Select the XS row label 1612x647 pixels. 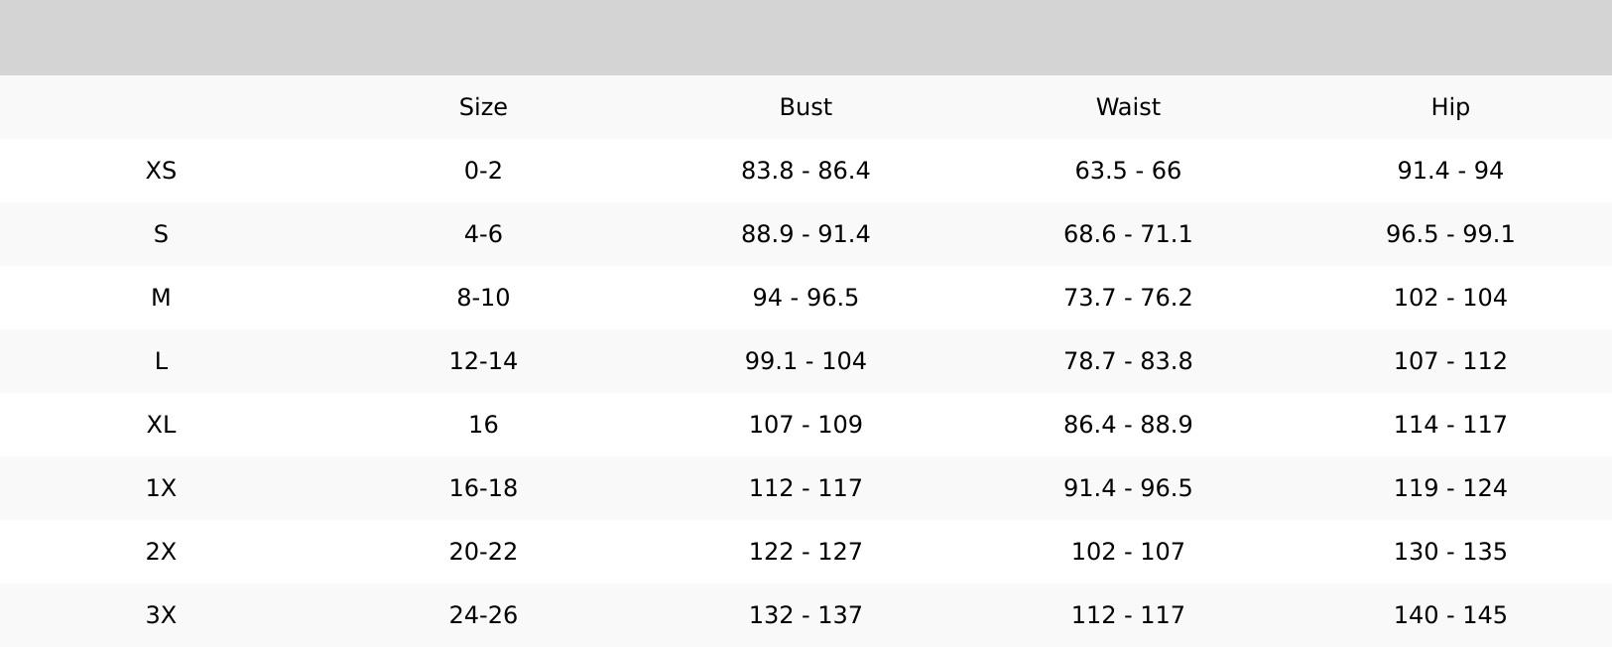click(161, 171)
